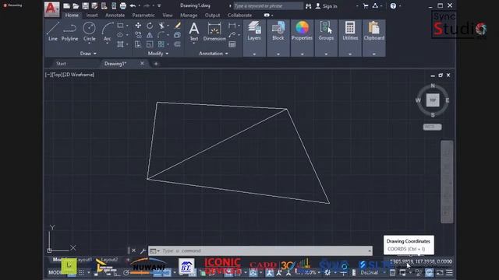Image resolution: width=499 pixels, height=280 pixels.
Task: Toggle Quick Properties in status bar
Action: tap(392, 272)
